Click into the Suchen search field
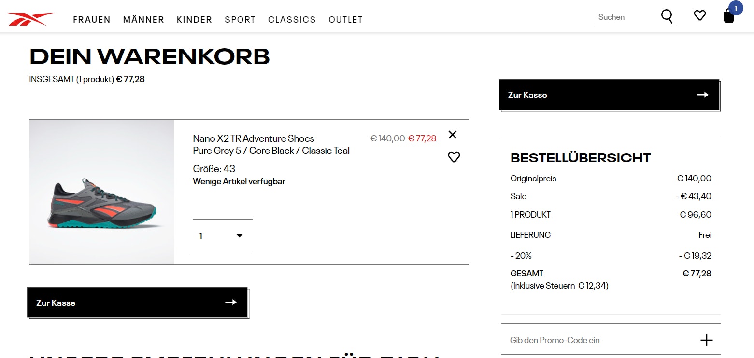The image size is (754, 358). pos(623,17)
